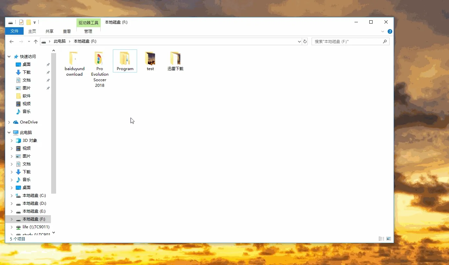449x265 pixels.
Task: Open Explorer help with the question mark icon
Action: click(390, 31)
